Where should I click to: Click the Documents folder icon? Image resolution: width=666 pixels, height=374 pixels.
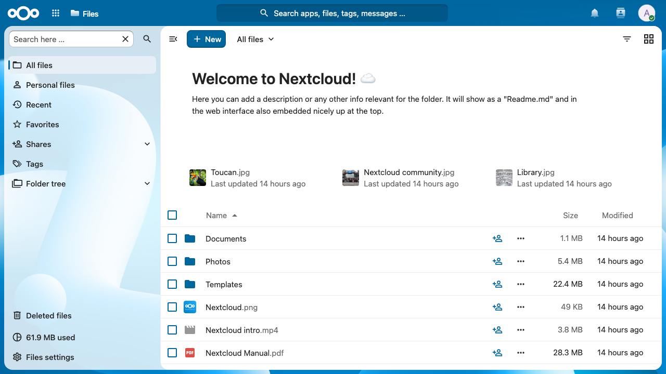tap(190, 238)
